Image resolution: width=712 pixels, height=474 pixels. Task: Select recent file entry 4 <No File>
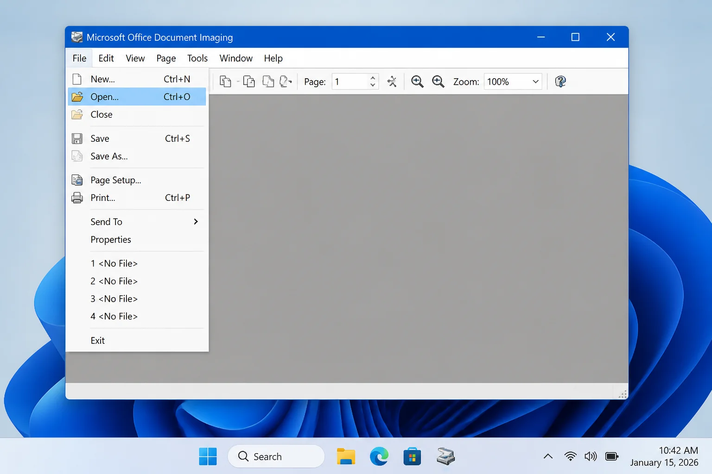pyautogui.click(x=137, y=316)
